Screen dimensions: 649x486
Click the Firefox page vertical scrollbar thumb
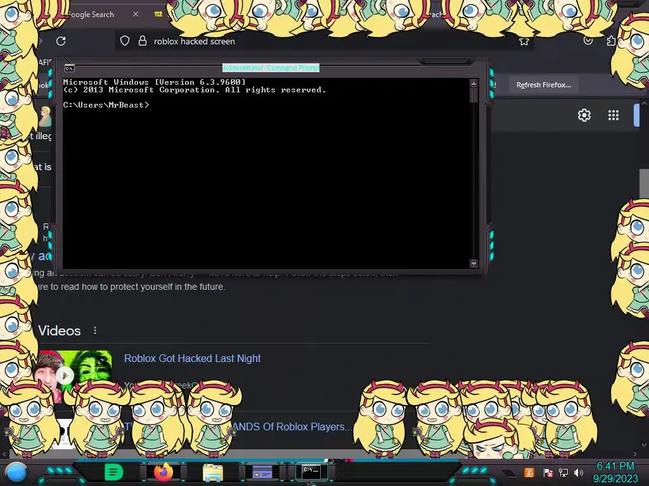(x=644, y=183)
